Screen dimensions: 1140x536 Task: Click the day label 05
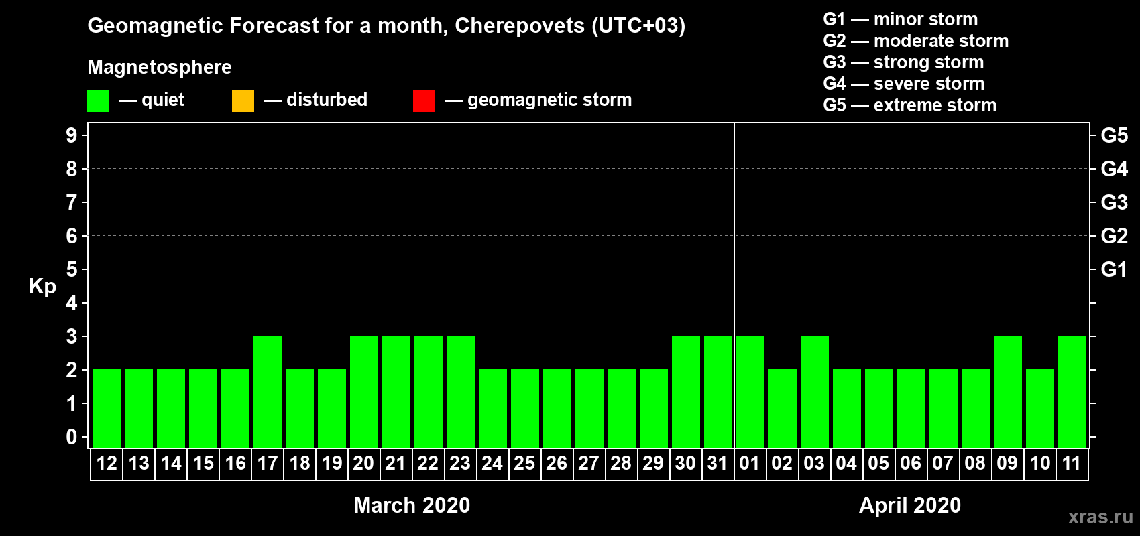pos(879,463)
